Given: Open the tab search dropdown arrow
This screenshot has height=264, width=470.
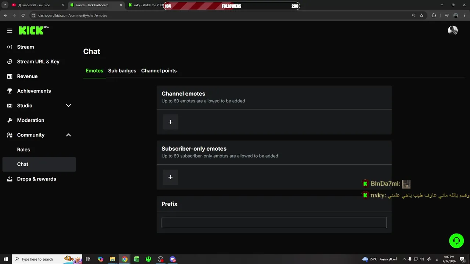Looking at the screenshot, I should (x=5, y=5).
